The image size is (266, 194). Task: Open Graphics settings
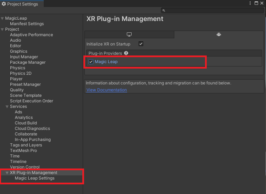click(19, 51)
